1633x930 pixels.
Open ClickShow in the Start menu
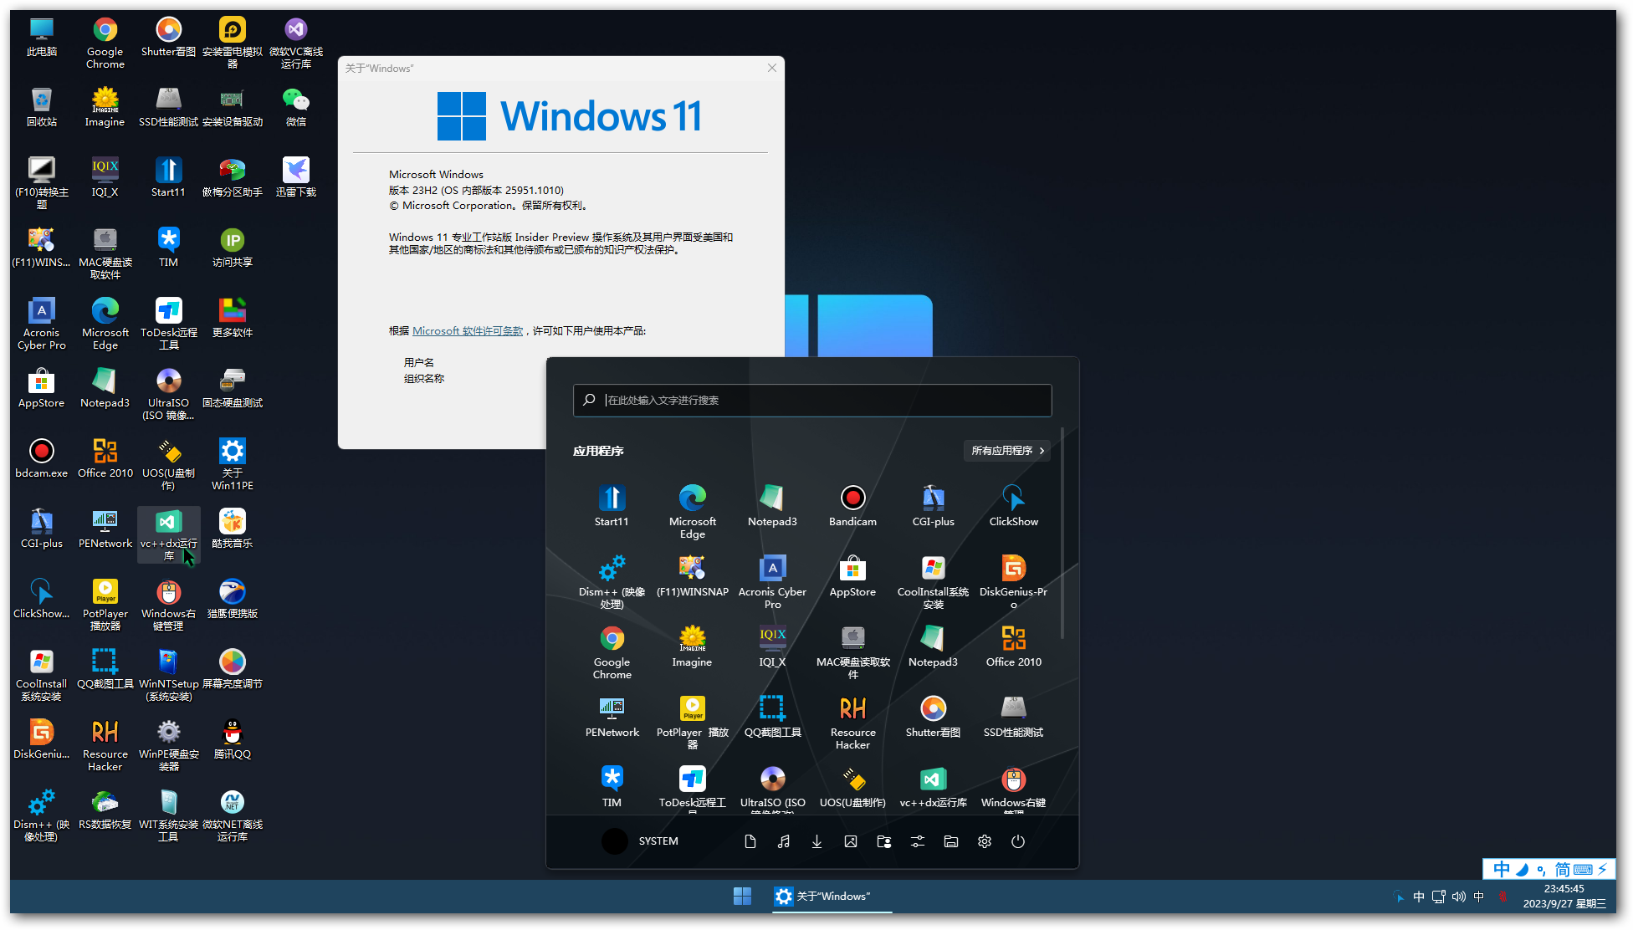pyautogui.click(x=1013, y=505)
